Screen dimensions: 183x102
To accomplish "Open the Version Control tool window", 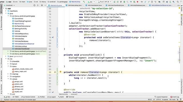I will click(x=28, y=97).
